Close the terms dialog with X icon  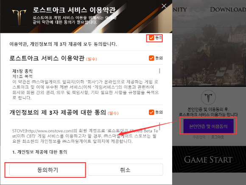point(164,6)
